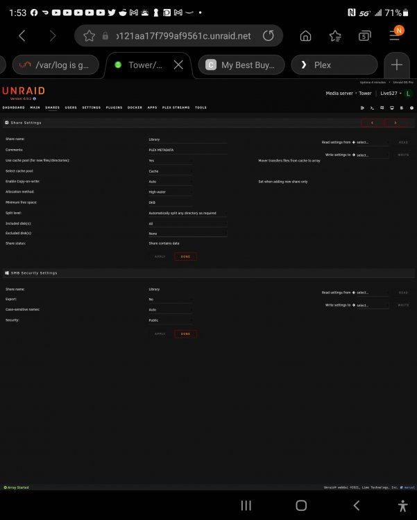Viewport: 417px width, 520px height.
Task: Click the Unraid logout icon
Action: [362, 107]
